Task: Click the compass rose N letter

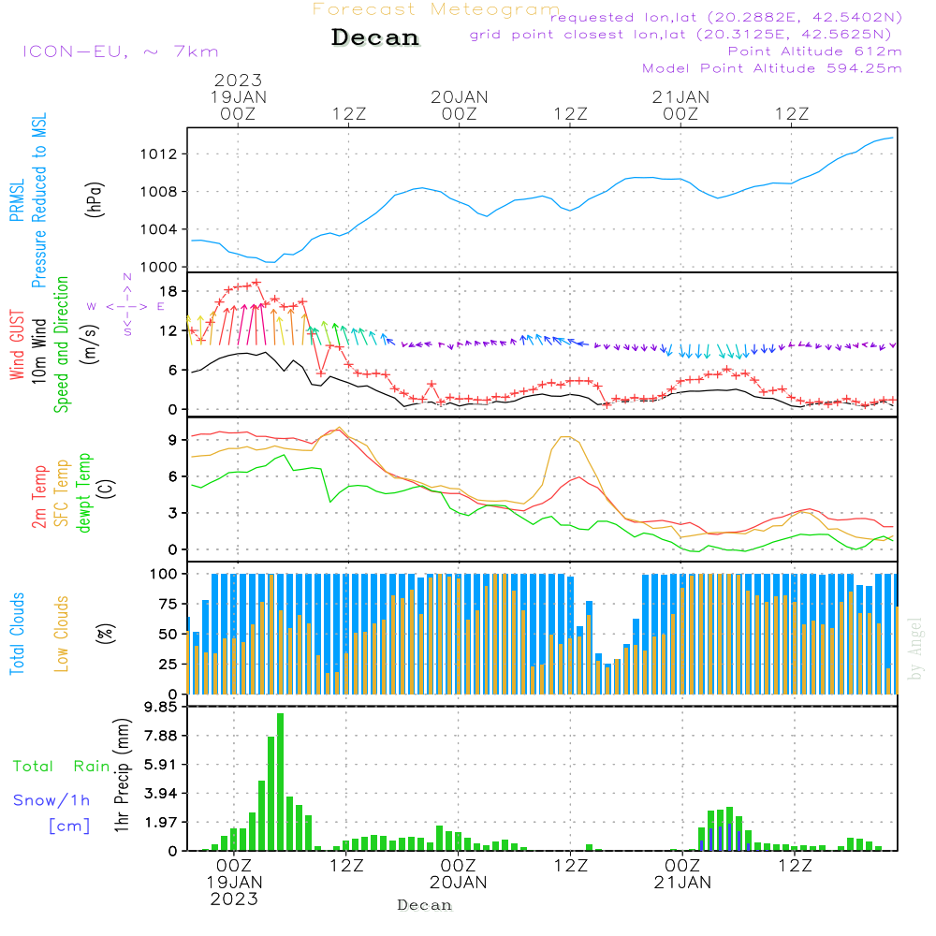Action: click(127, 278)
